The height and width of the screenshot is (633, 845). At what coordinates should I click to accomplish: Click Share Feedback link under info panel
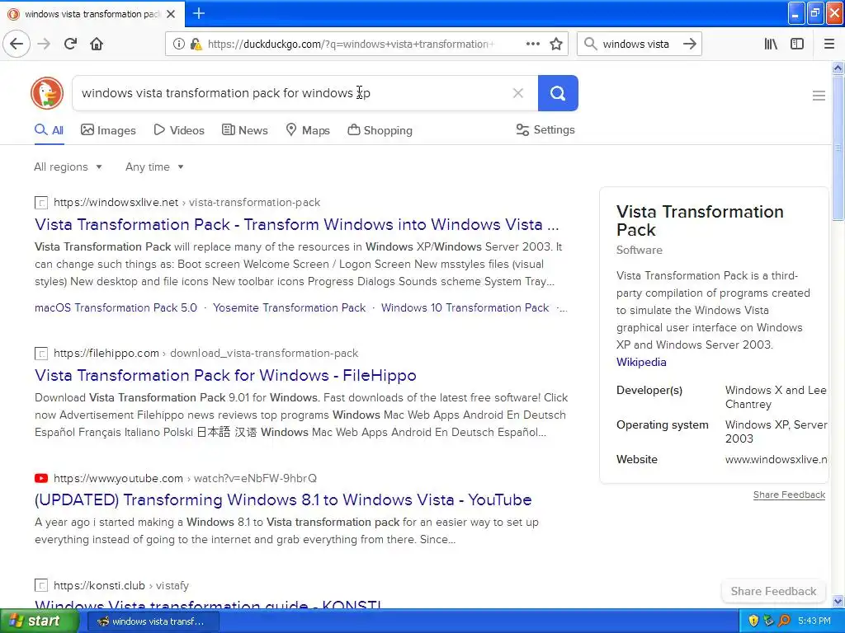[x=789, y=495]
